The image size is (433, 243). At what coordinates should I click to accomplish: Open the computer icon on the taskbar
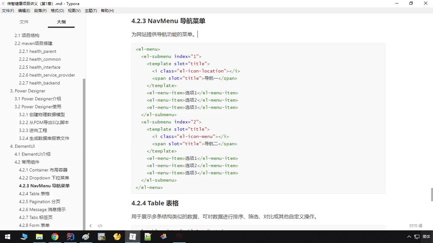pyautogui.click(x=24, y=237)
